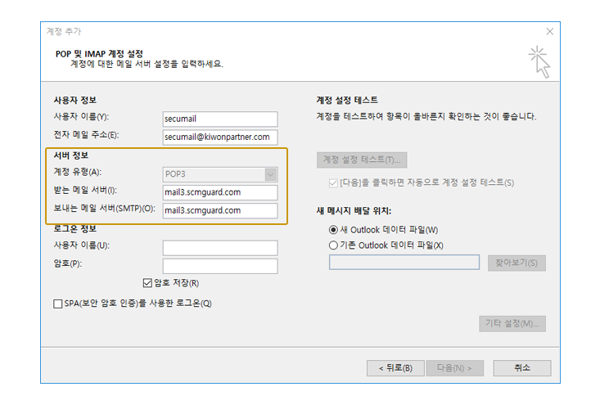Viewport: 600px width, 405px height.
Task: Click the existing data file path field
Action: pos(404,263)
